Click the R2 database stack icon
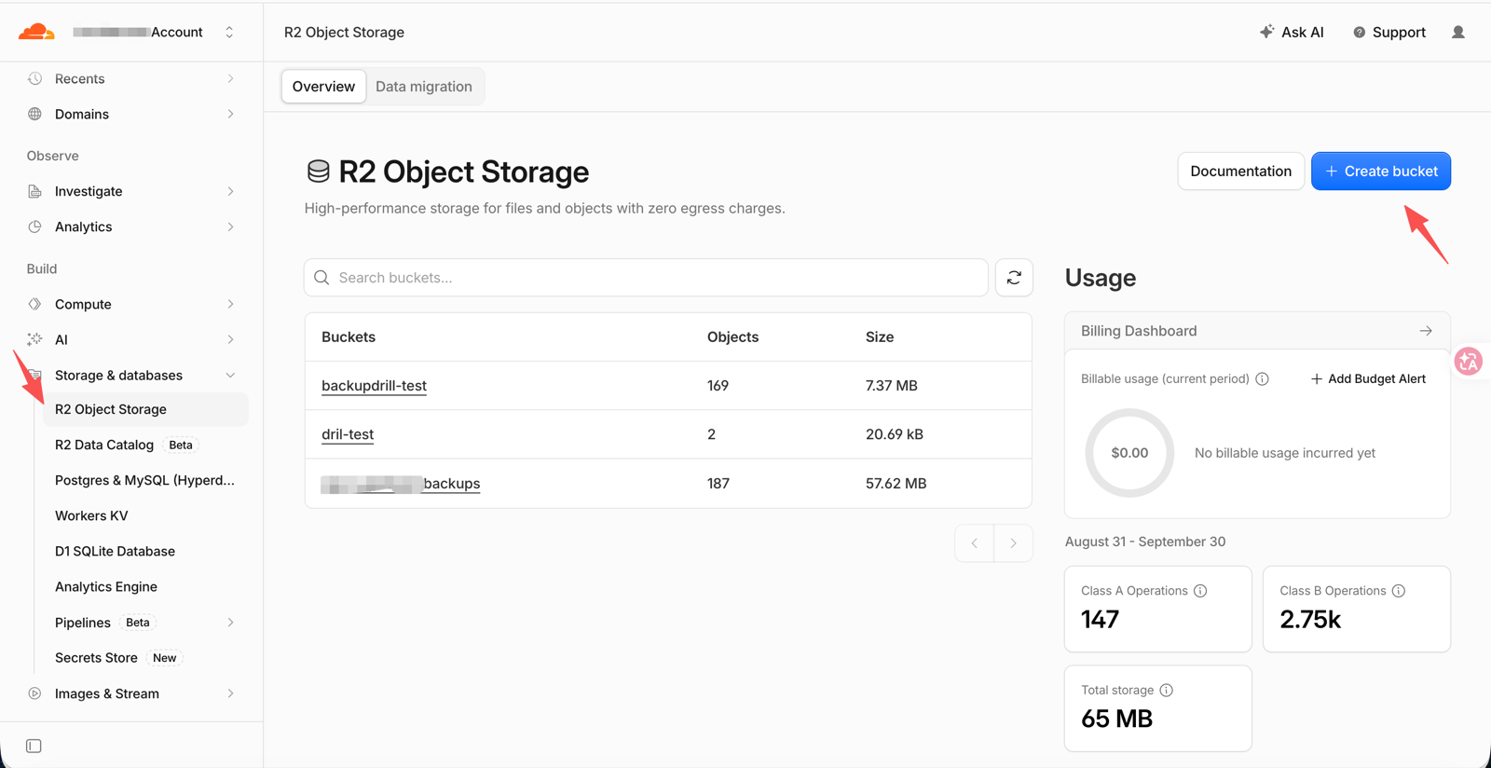 point(319,171)
